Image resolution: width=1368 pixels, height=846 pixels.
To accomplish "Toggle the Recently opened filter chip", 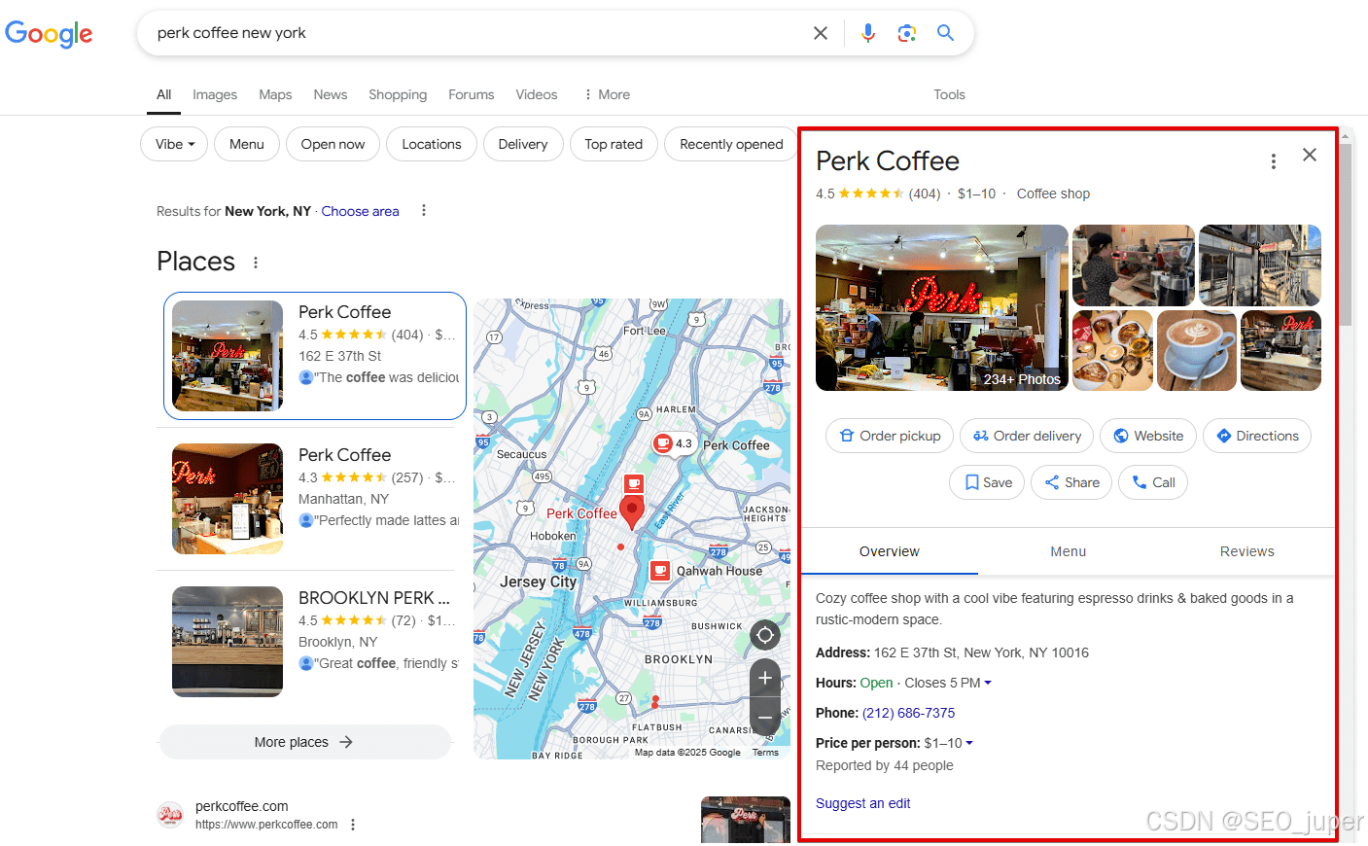I will click(x=731, y=144).
